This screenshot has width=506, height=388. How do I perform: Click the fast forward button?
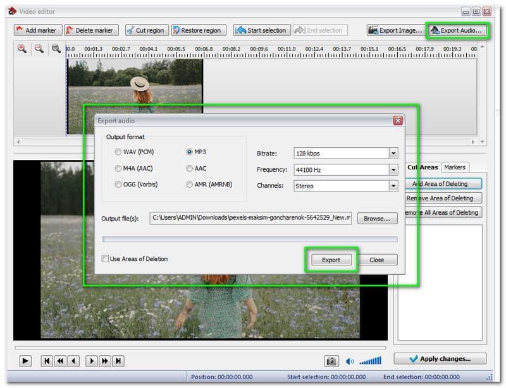point(105,361)
